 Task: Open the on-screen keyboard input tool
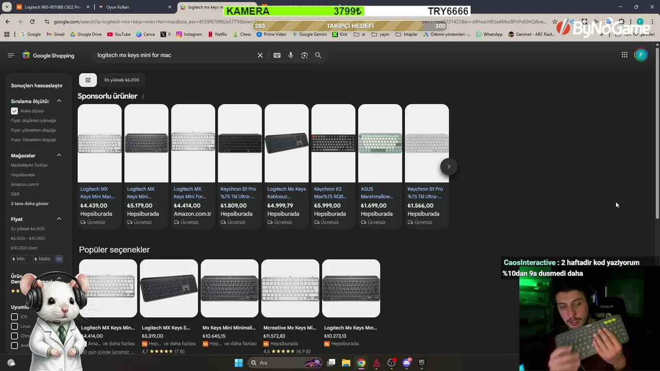[277, 55]
